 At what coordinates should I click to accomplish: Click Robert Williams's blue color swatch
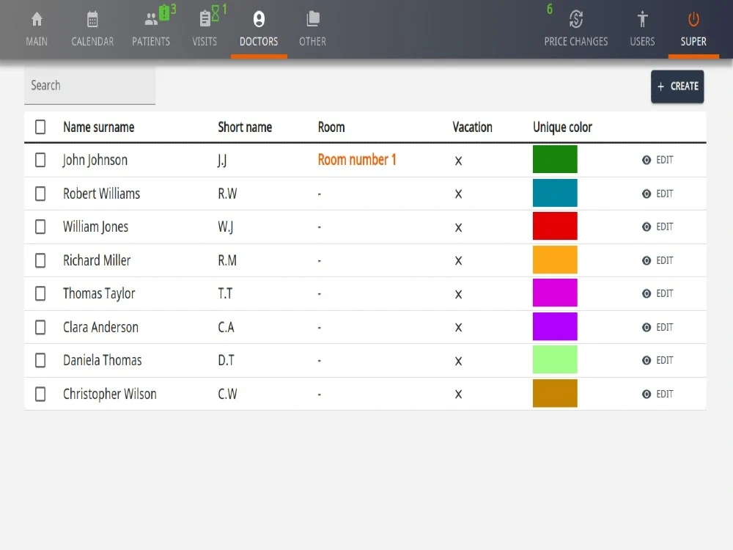pyautogui.click(x=555, y=193)
